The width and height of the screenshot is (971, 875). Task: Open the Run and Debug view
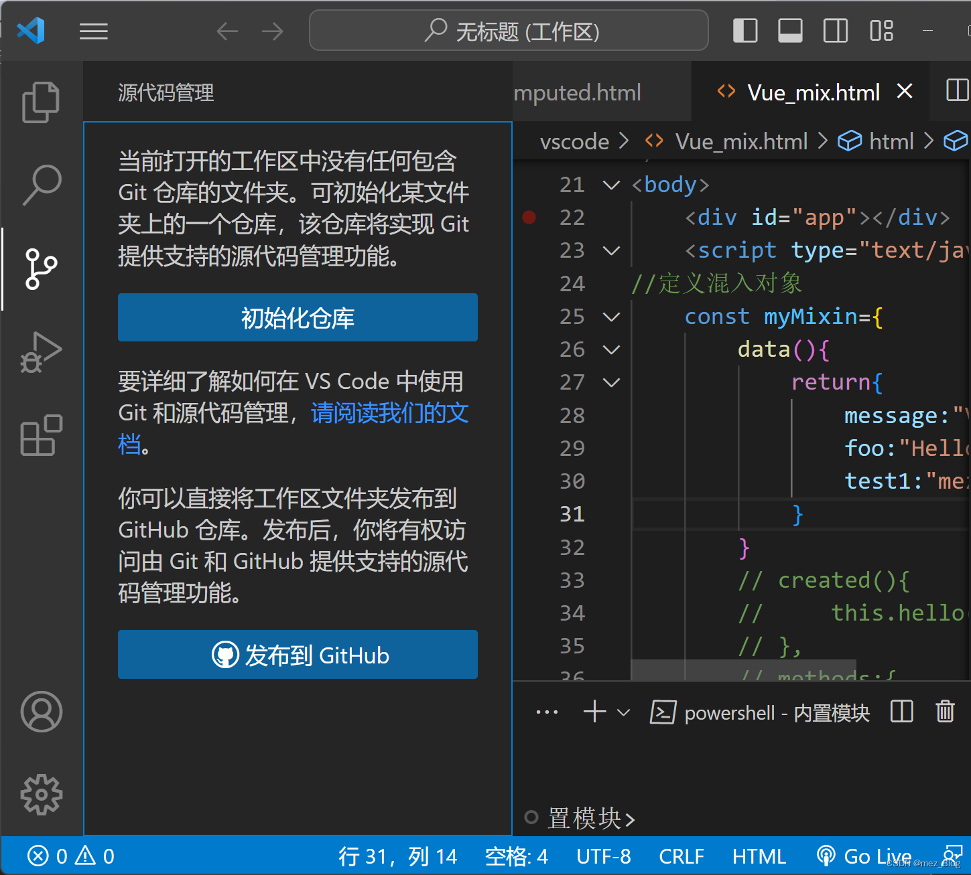pyautogui.click(x=41, y=352)
